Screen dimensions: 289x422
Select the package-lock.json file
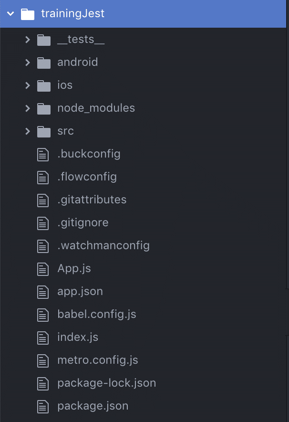(x=106, y=383)
